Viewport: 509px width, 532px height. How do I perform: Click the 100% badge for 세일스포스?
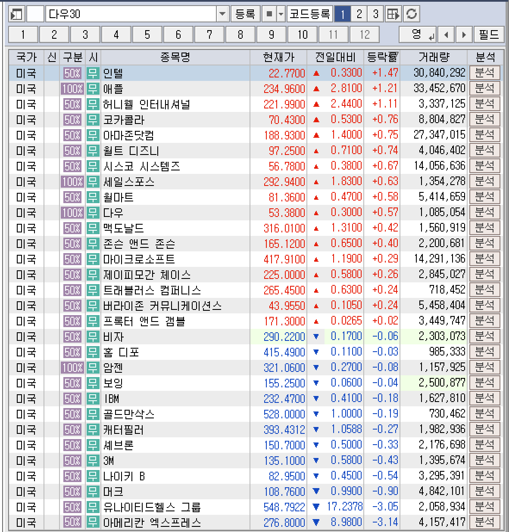(x=72, y=182)
